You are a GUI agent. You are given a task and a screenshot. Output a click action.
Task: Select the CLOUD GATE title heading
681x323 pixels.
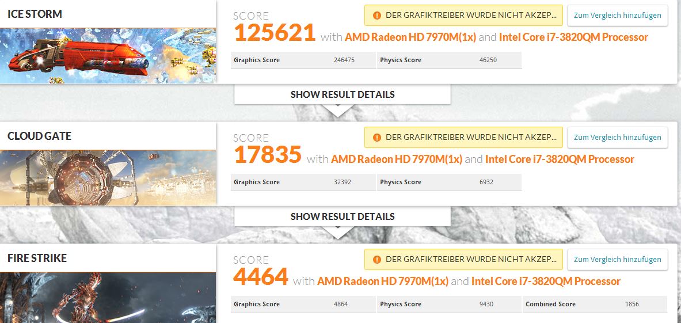[39, 136]
